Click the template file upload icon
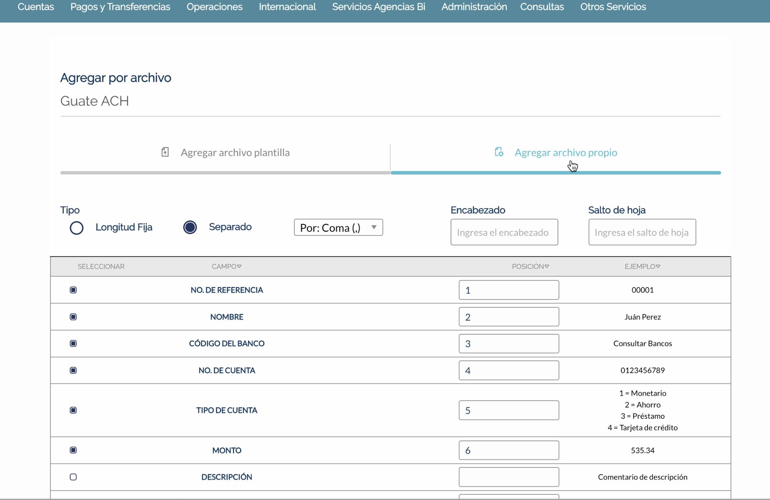 pos(165,153)
